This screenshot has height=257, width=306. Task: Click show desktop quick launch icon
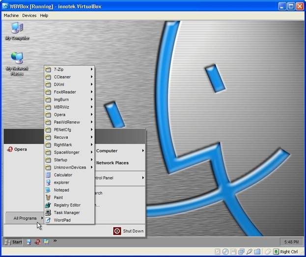46,242
